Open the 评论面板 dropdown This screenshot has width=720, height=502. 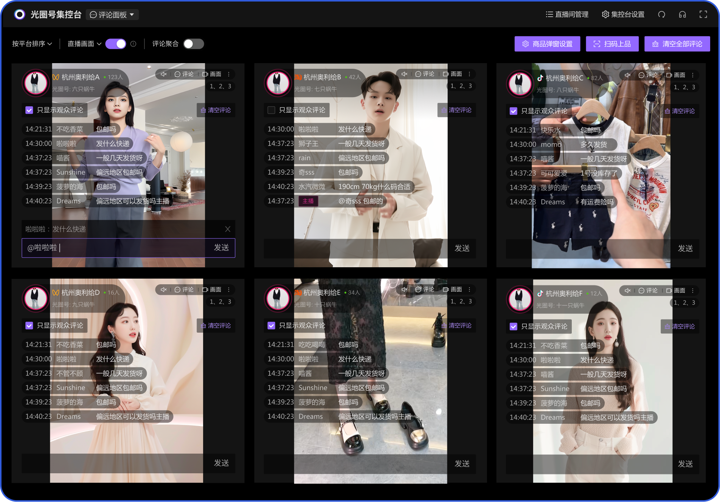point(112,15)
